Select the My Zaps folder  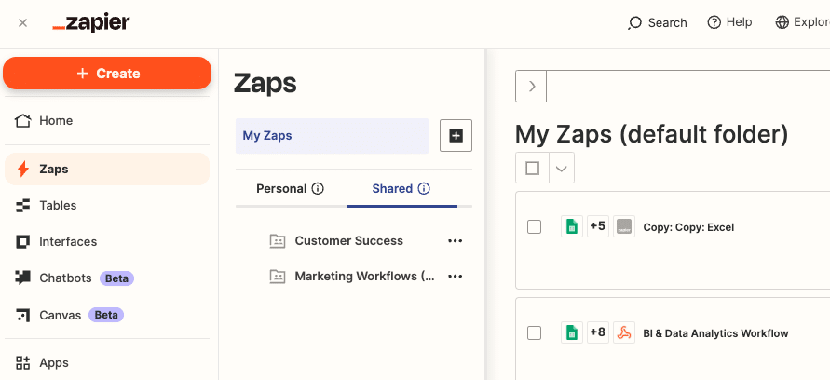(x=332, y=136)
